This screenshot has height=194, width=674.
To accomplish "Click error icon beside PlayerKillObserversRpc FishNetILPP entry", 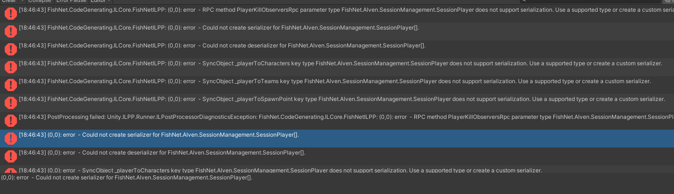I will coord(10,14).
